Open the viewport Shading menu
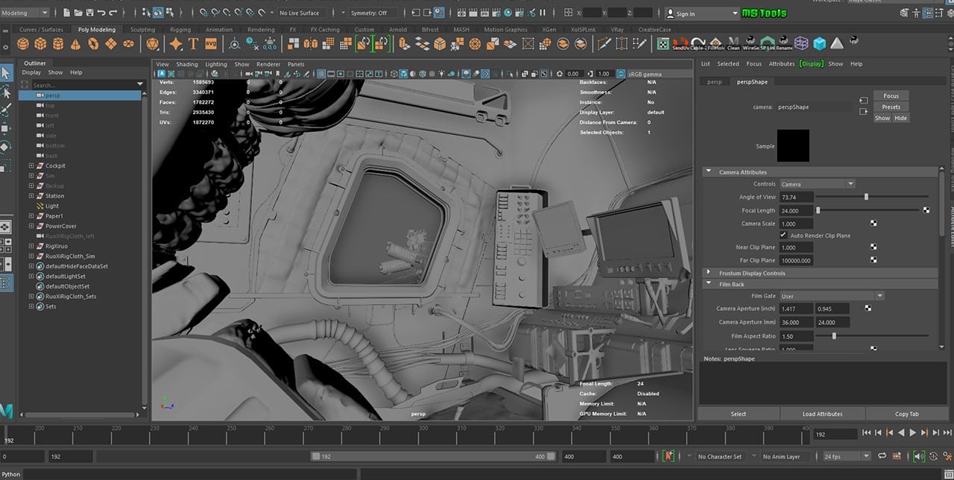 click(187, 64)
